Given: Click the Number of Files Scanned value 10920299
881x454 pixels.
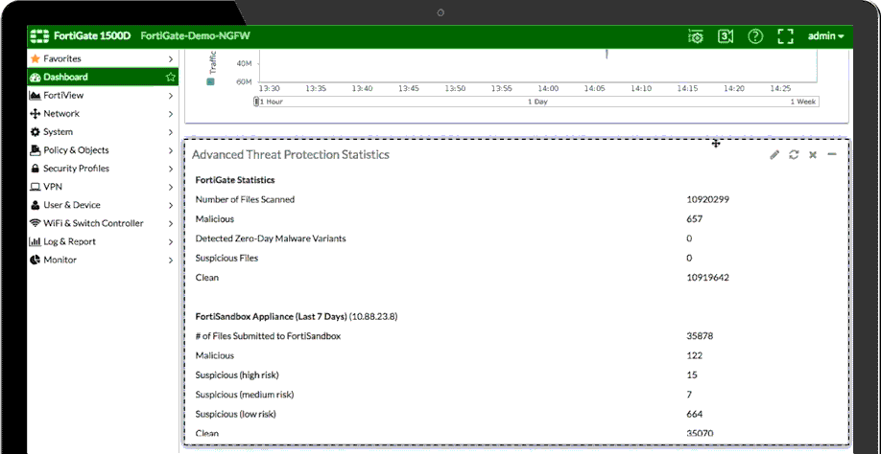Looking at the screenshot, I should (708, 199).
